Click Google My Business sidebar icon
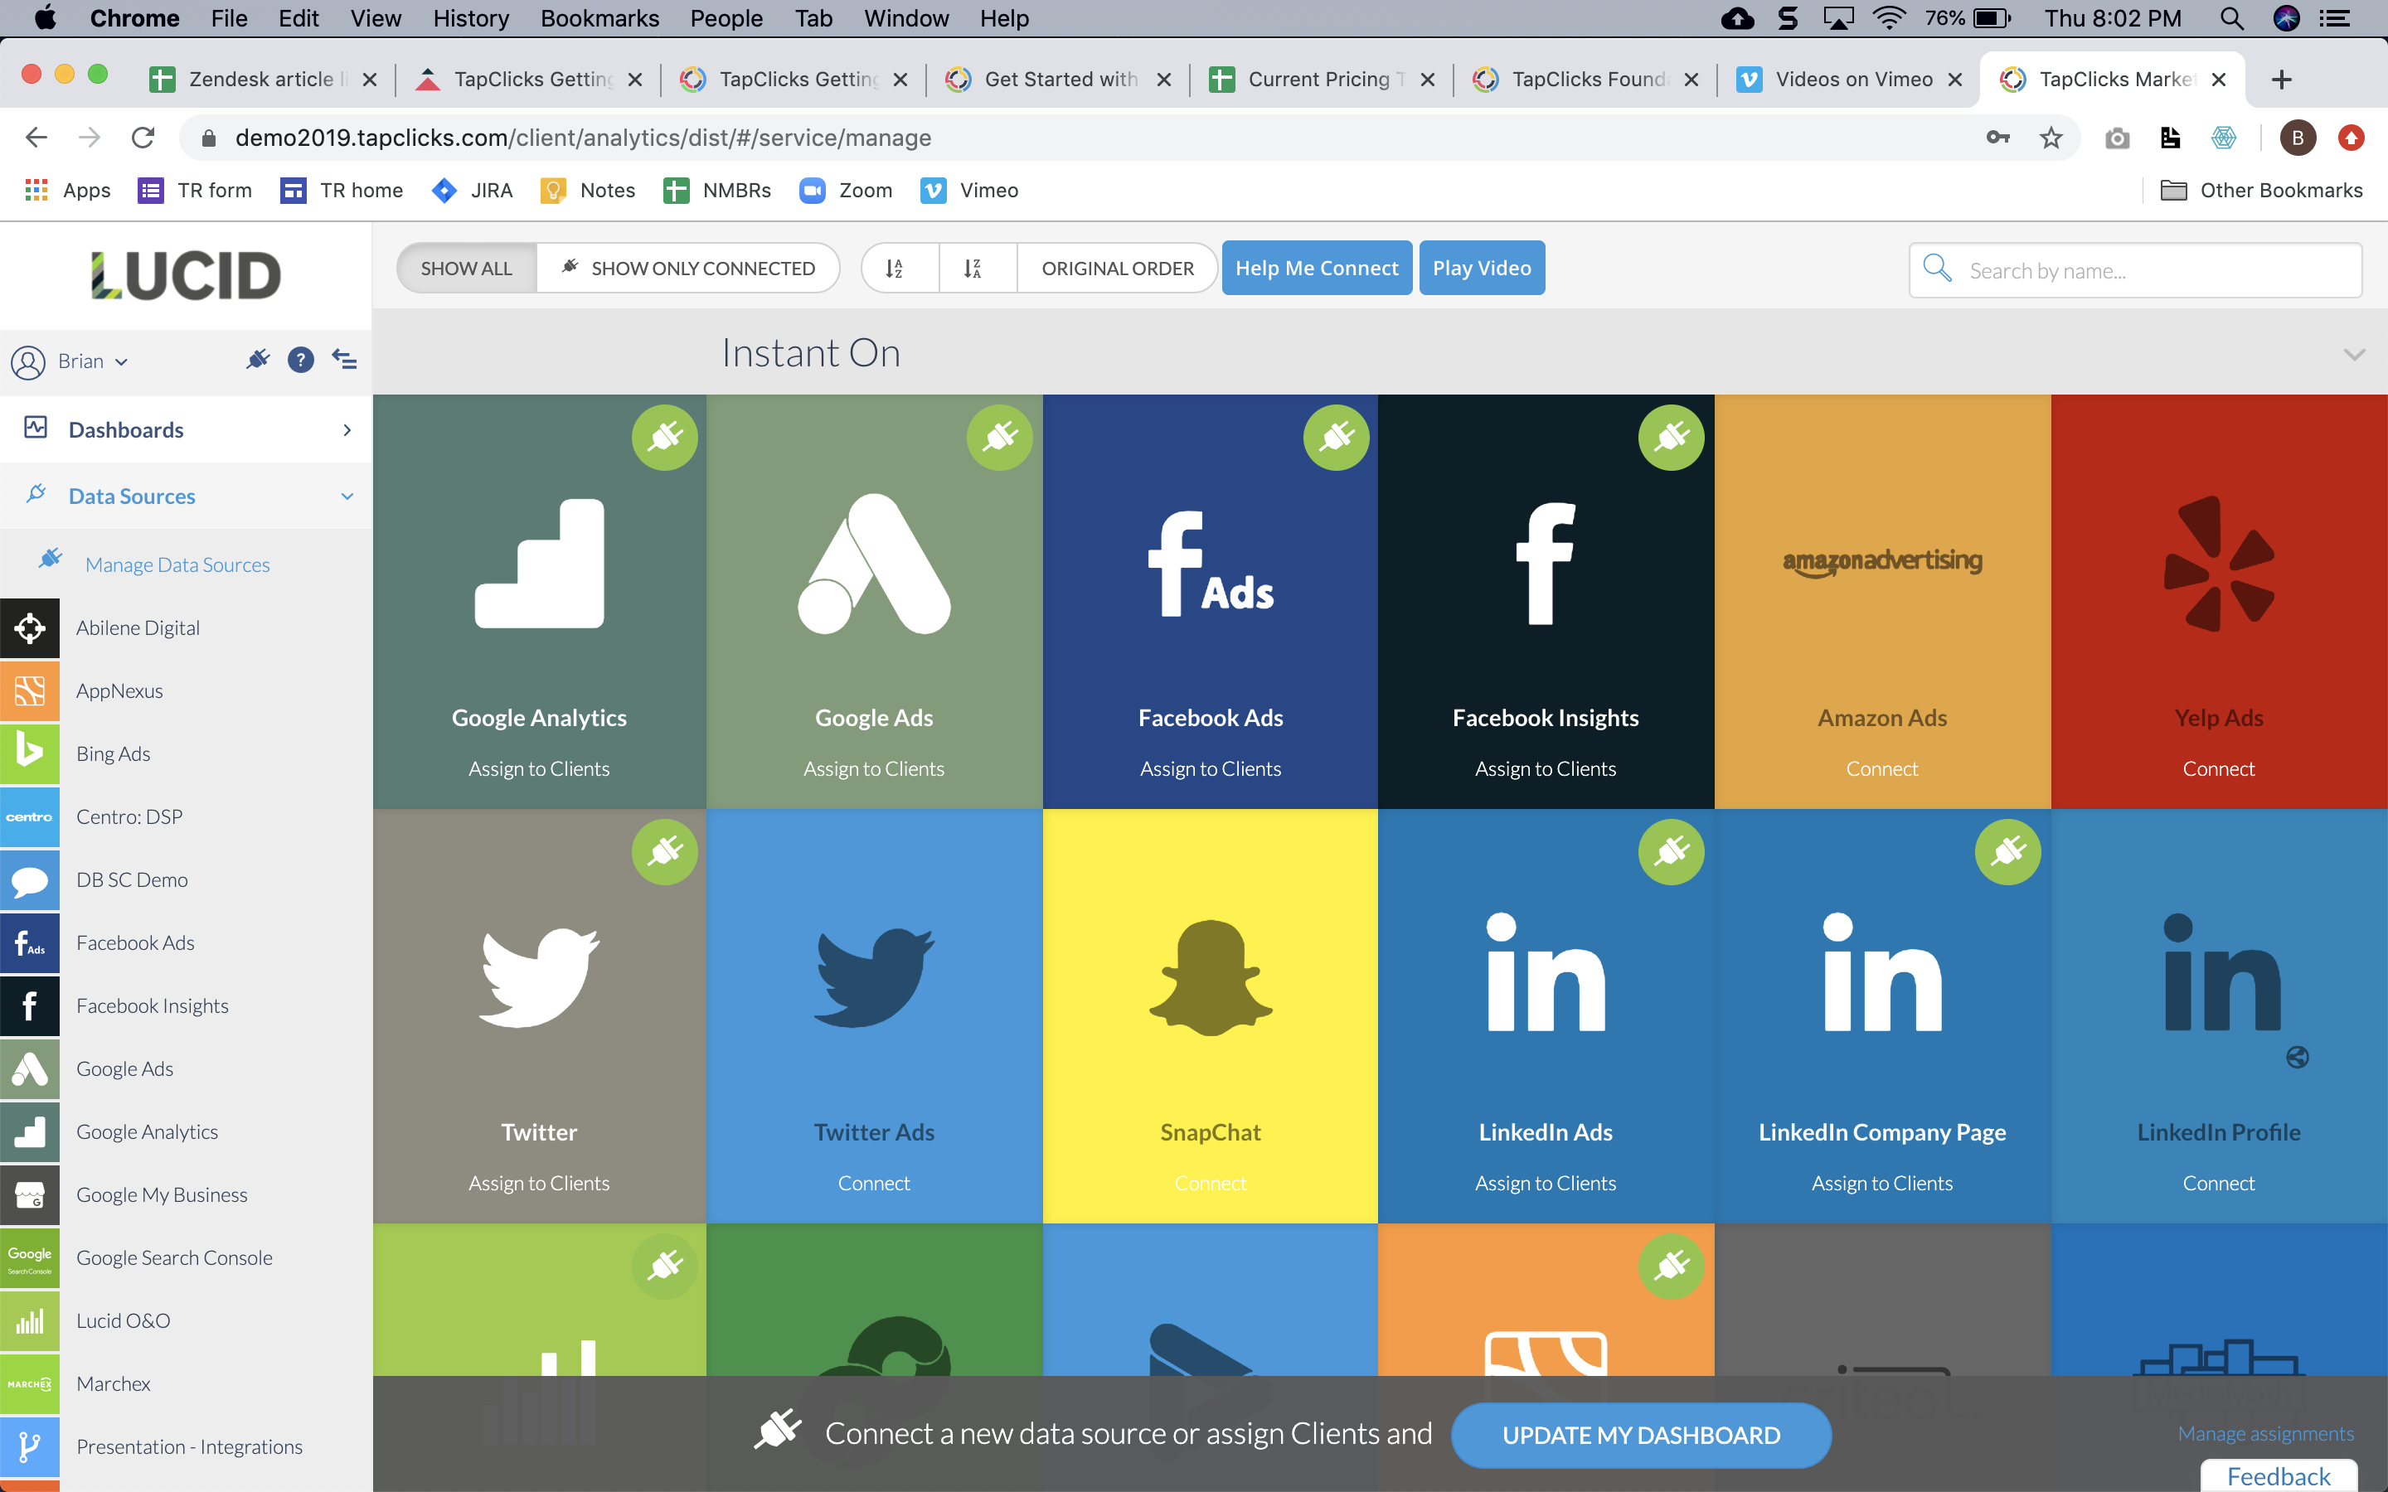The height and width of the screenshot is (1492, 2388). (30, 1195)
